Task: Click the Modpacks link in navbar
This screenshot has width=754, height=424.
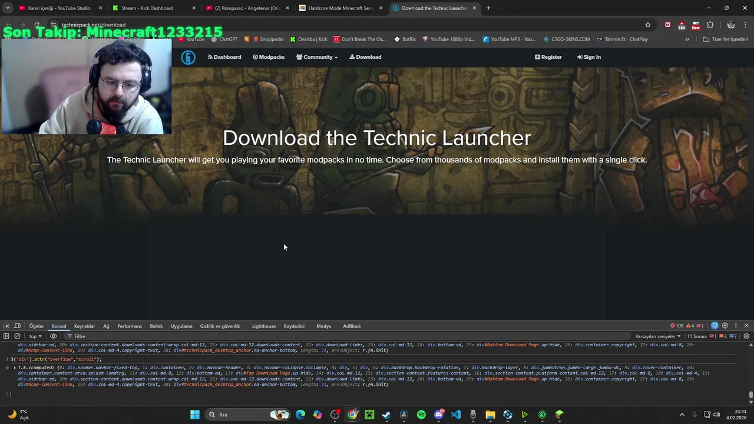Action: (x=269, y=57)
